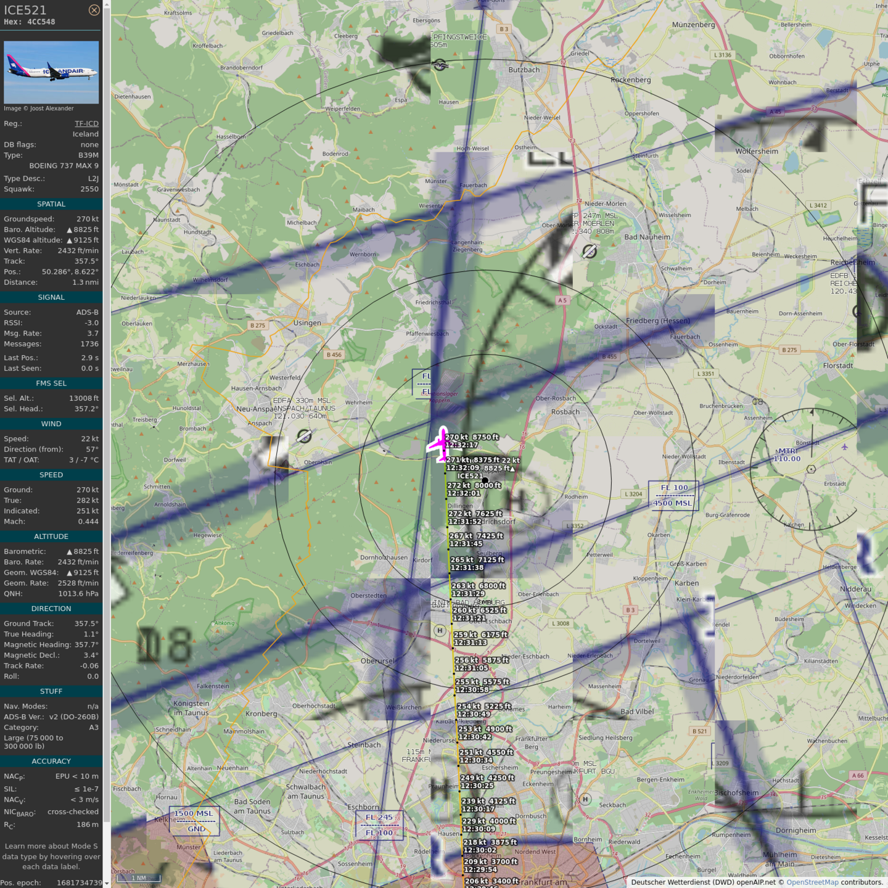Click the Bad Homburg heliport H symbol
The image size is (888, 888).
pyautogui.click(x=440, y=630)
